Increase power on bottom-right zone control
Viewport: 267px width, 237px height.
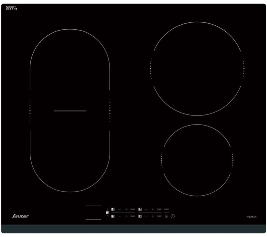(x=153, y=216)
